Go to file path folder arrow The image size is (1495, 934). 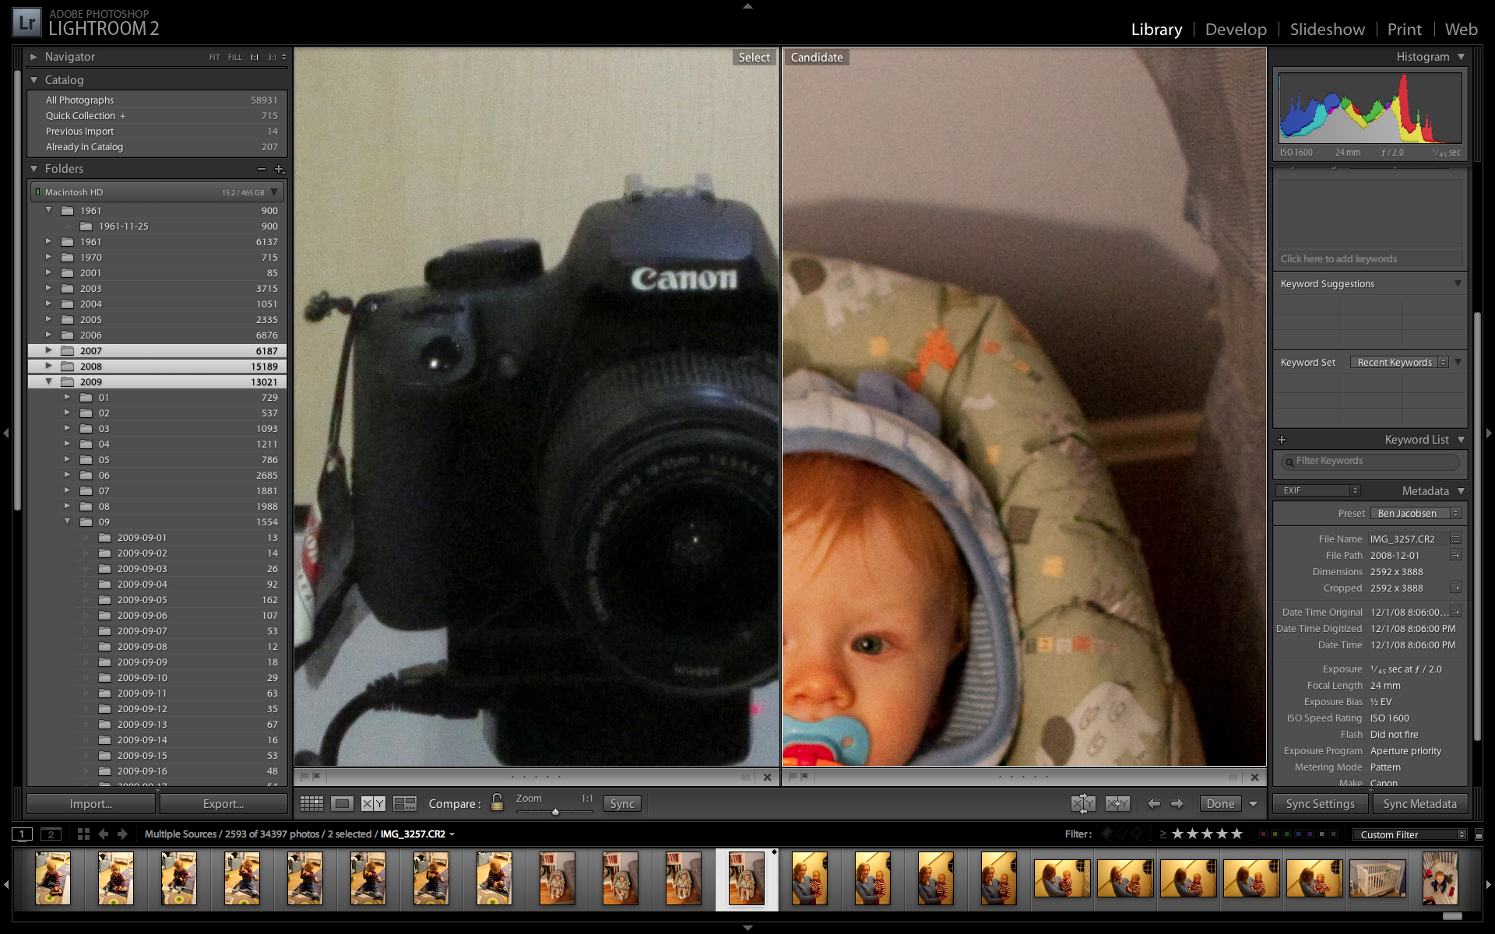(1455, 555)
